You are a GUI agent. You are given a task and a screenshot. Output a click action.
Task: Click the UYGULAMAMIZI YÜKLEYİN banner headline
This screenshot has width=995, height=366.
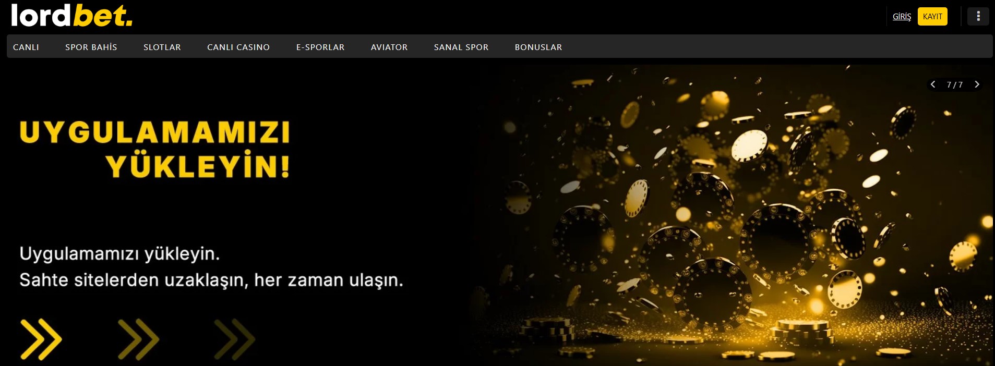point(155,150)
